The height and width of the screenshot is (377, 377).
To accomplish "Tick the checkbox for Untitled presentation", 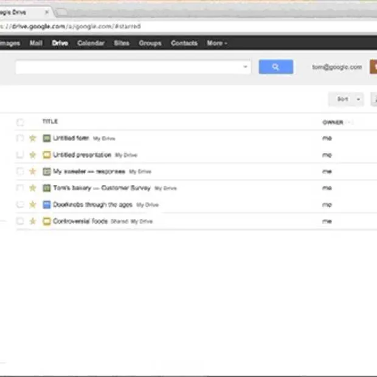I will click(20, 154).
